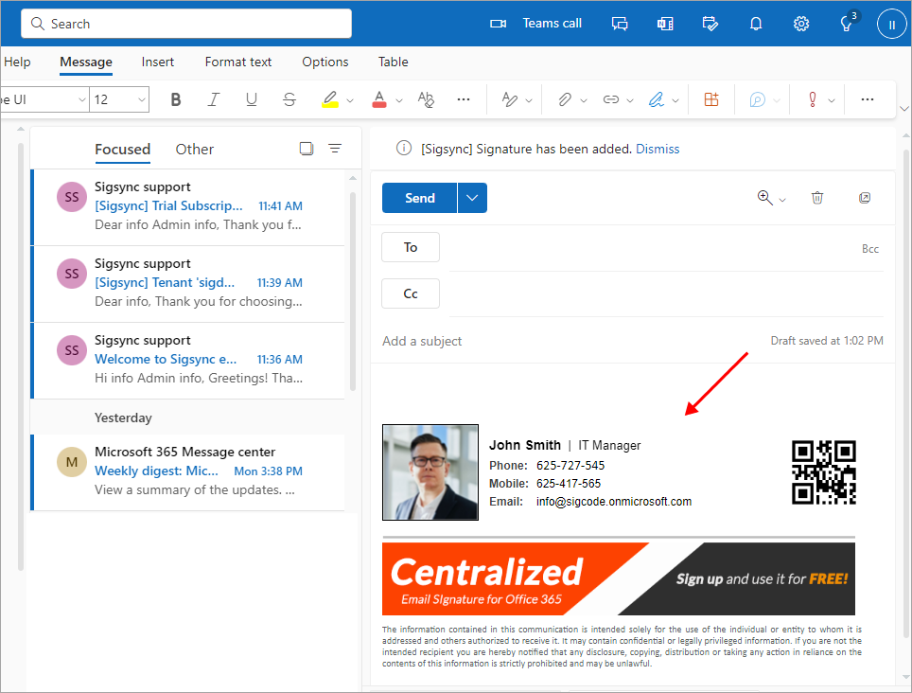Expand Send options dropdown arrow
Image resolution: width=912 pixels, height=693 pixels.
(472, 198)
